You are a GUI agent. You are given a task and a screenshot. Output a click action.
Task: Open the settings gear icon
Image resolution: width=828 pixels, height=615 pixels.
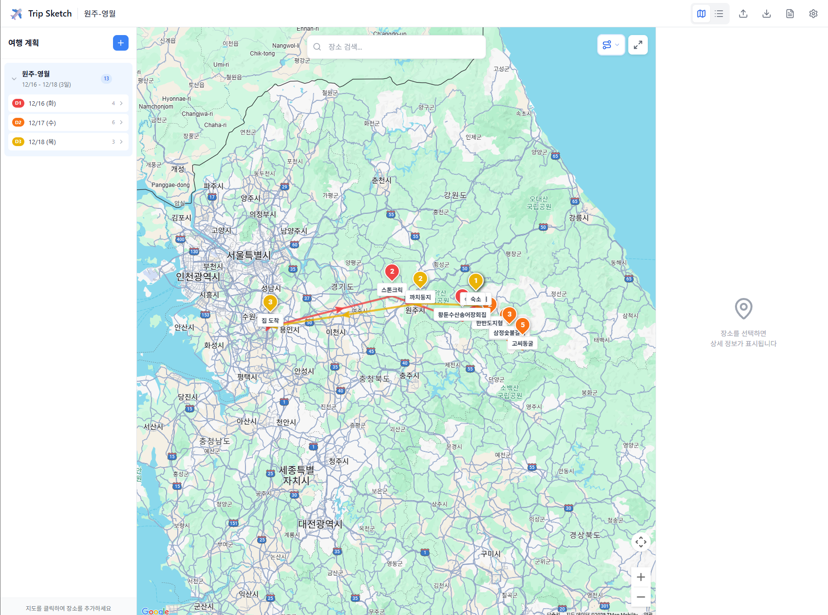tap(812, 13)
